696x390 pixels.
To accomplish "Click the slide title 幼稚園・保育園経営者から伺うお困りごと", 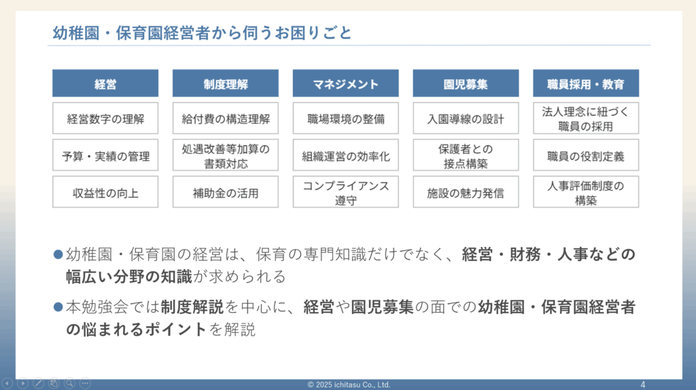I will pyautogui.click(x=203, y=33).
